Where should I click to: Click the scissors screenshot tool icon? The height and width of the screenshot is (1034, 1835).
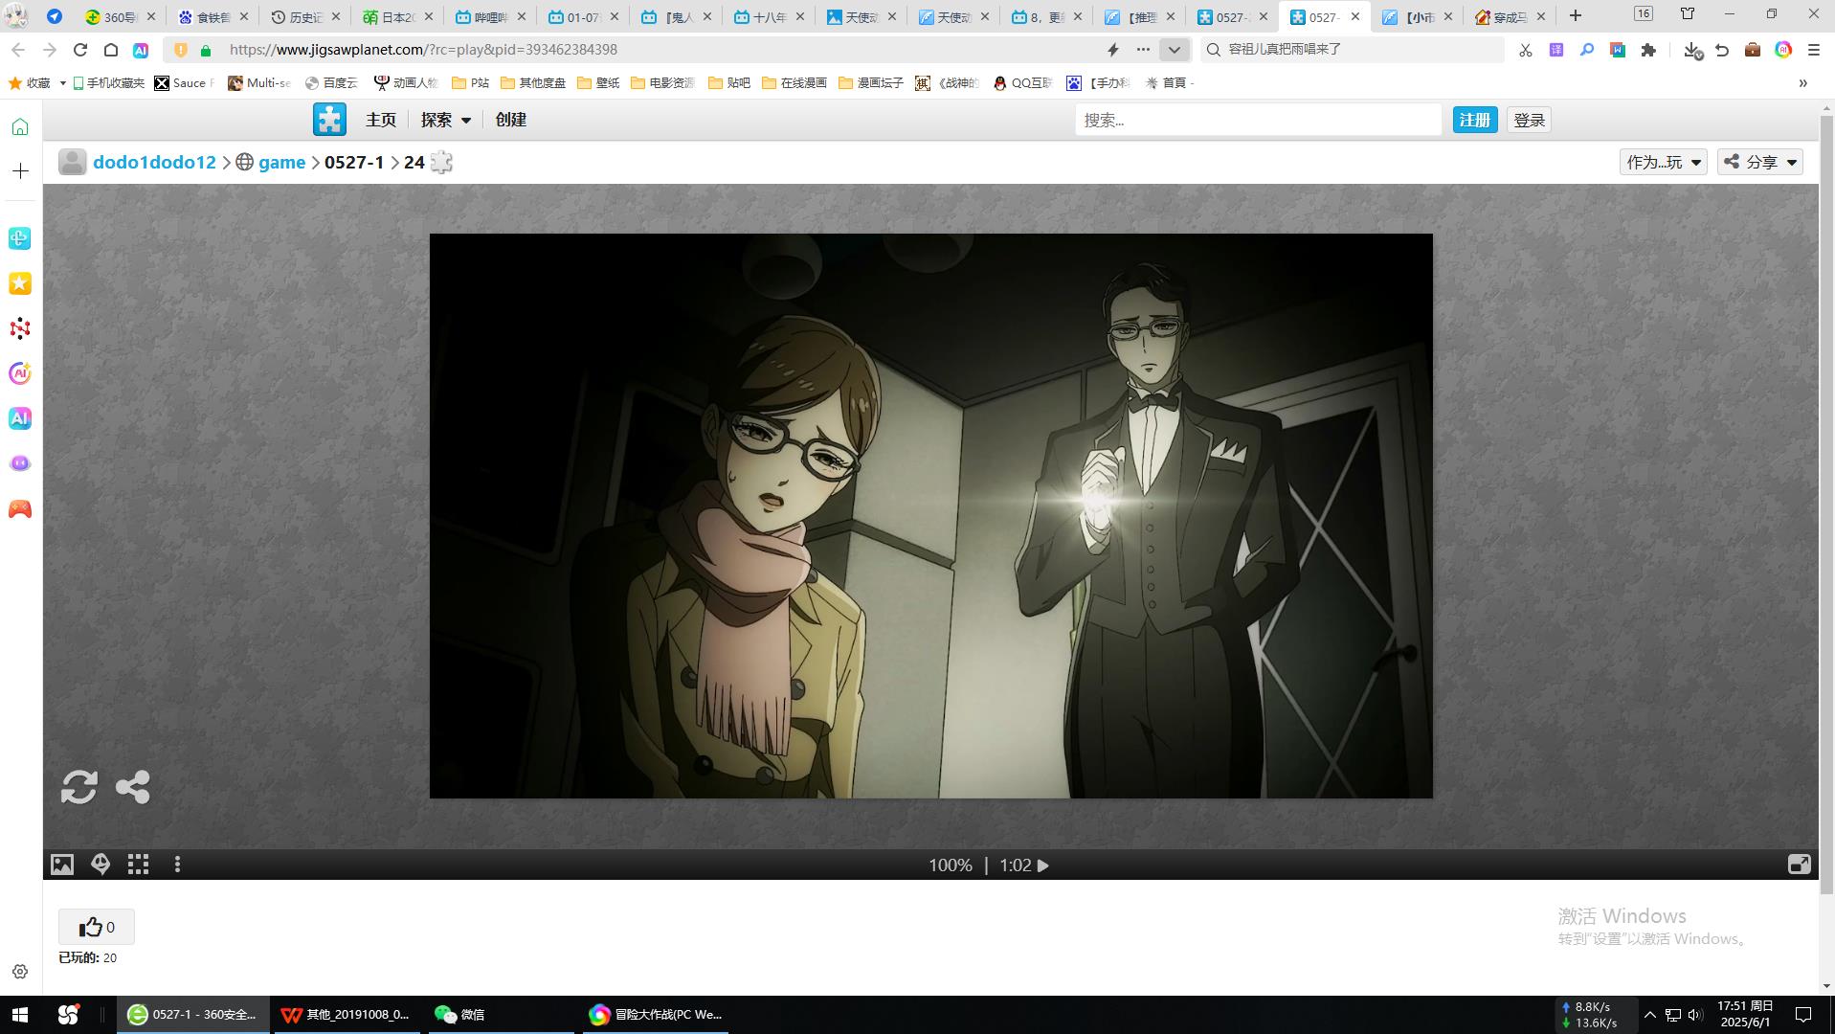(1526, 50)
